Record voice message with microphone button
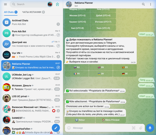The image size is (156, 135). click(x=150, y=128)
